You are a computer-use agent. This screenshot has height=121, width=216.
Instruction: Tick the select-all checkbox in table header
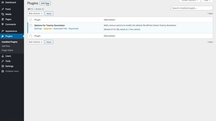[31, 20]
